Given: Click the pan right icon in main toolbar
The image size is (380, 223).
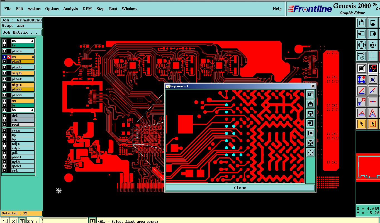Looking at the screenshot, I should (x=373, y=34).
